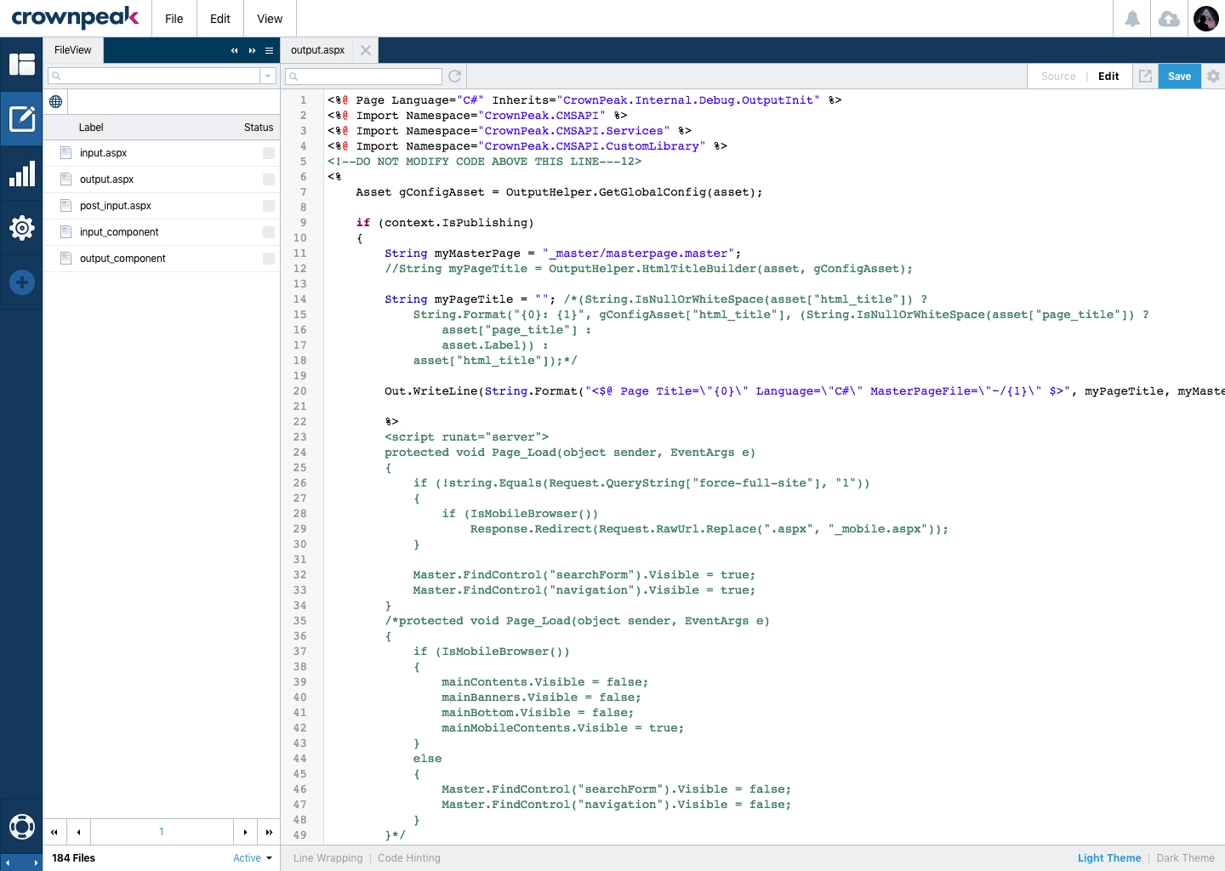
Task: Click the globe icon in FileView
Action: click(56, 102)
